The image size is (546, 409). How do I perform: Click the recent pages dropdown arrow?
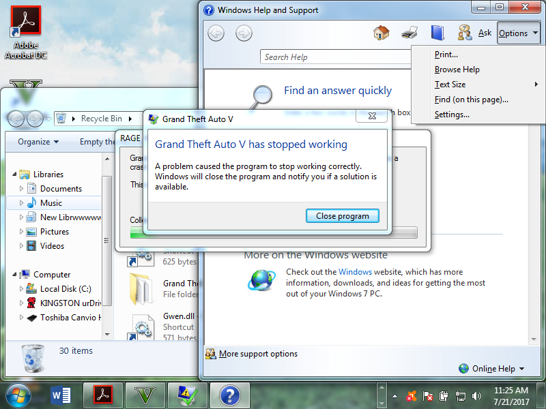pos(48,119)
